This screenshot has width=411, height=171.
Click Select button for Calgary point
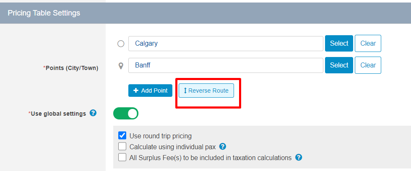pos(339,44)
